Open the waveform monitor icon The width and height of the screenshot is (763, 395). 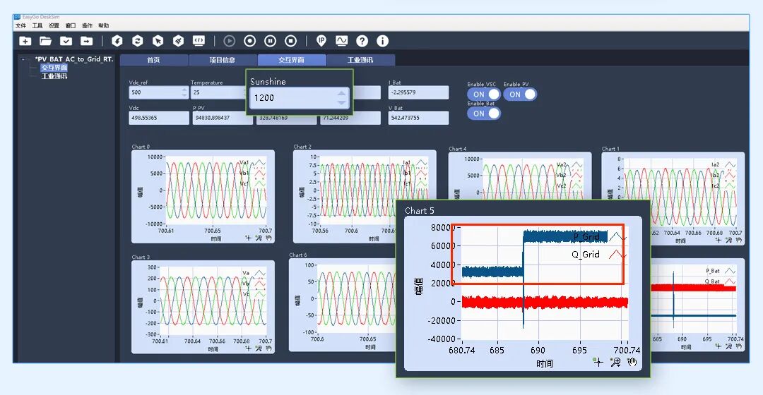(x=342, y=42)
